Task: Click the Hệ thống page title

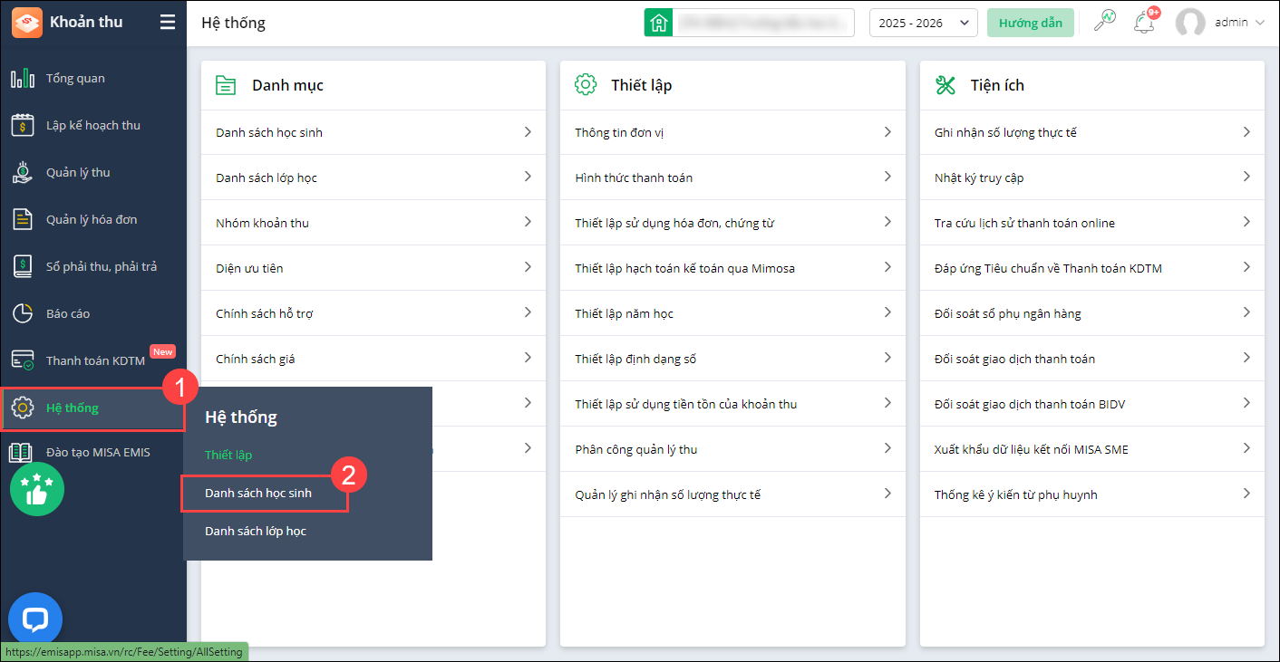Action: [234, 23]
